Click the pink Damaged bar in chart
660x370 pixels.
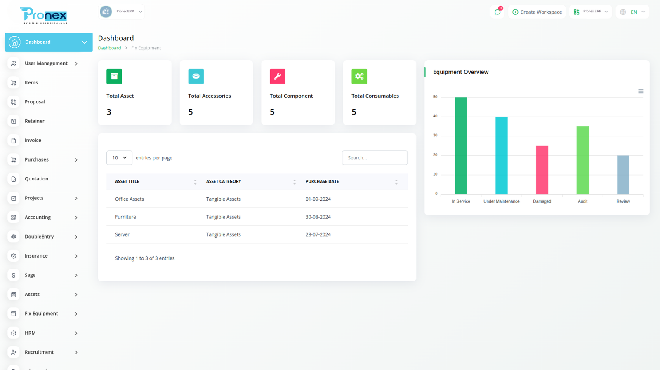point(542,170)
